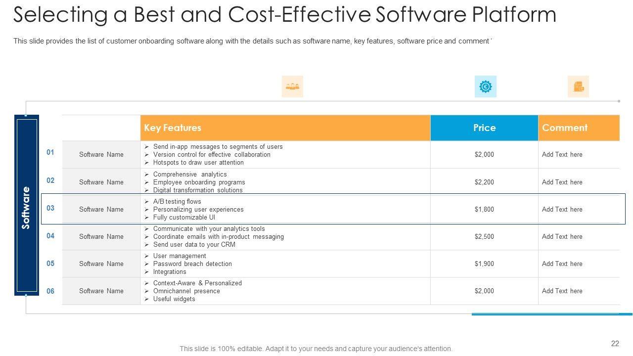Screen dimensions: 633x356
Task: Click the people icon above Key Features
Action: pos(292,87)
